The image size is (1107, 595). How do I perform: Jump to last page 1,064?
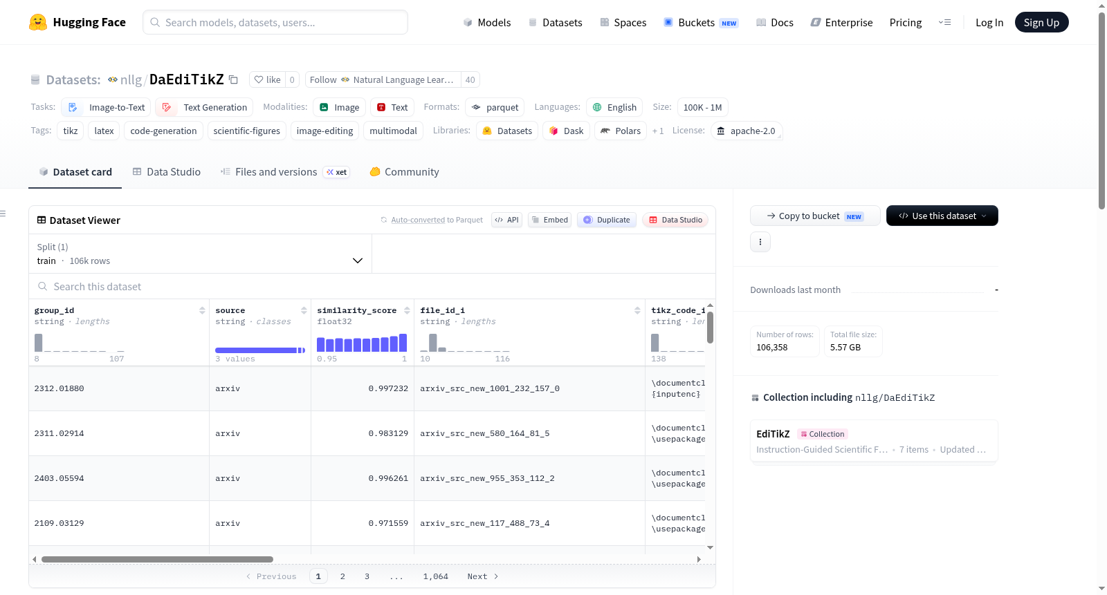coord(436,576)
